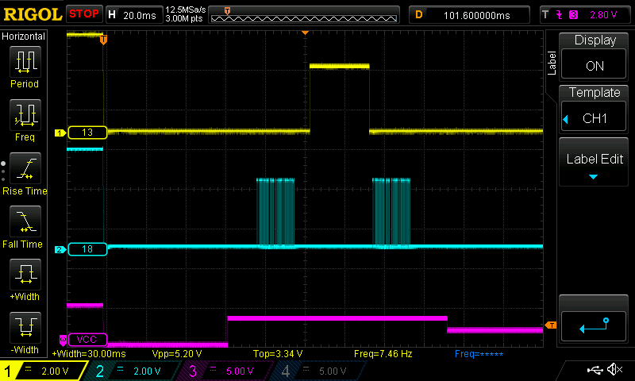Viewport: 635px width, 381px height.
Task: Click the muted speaker sound icon
Action: click(614, 370)
